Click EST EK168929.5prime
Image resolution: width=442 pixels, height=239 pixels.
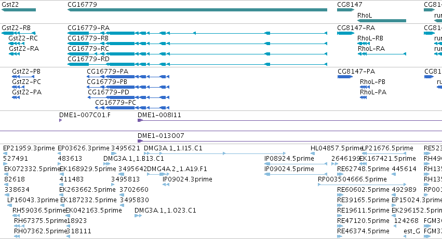pos(62,174)
